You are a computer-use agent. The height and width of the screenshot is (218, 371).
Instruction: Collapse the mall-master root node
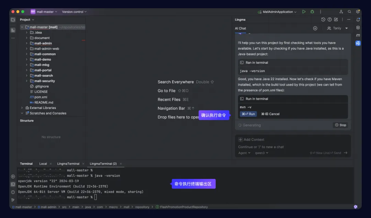click(22, 27)
